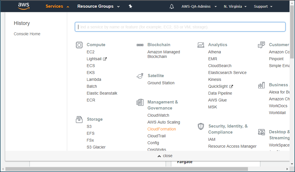Open CloudWatch

point(158,115)
